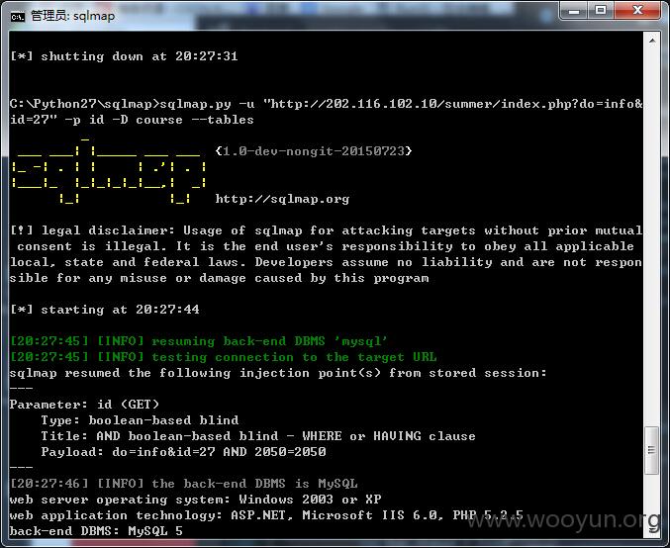The image size is (670, 548).
Task: Click the 'Payload: do=info&id=27 AND 2050=2050' line
Action: tap(183, 452)
